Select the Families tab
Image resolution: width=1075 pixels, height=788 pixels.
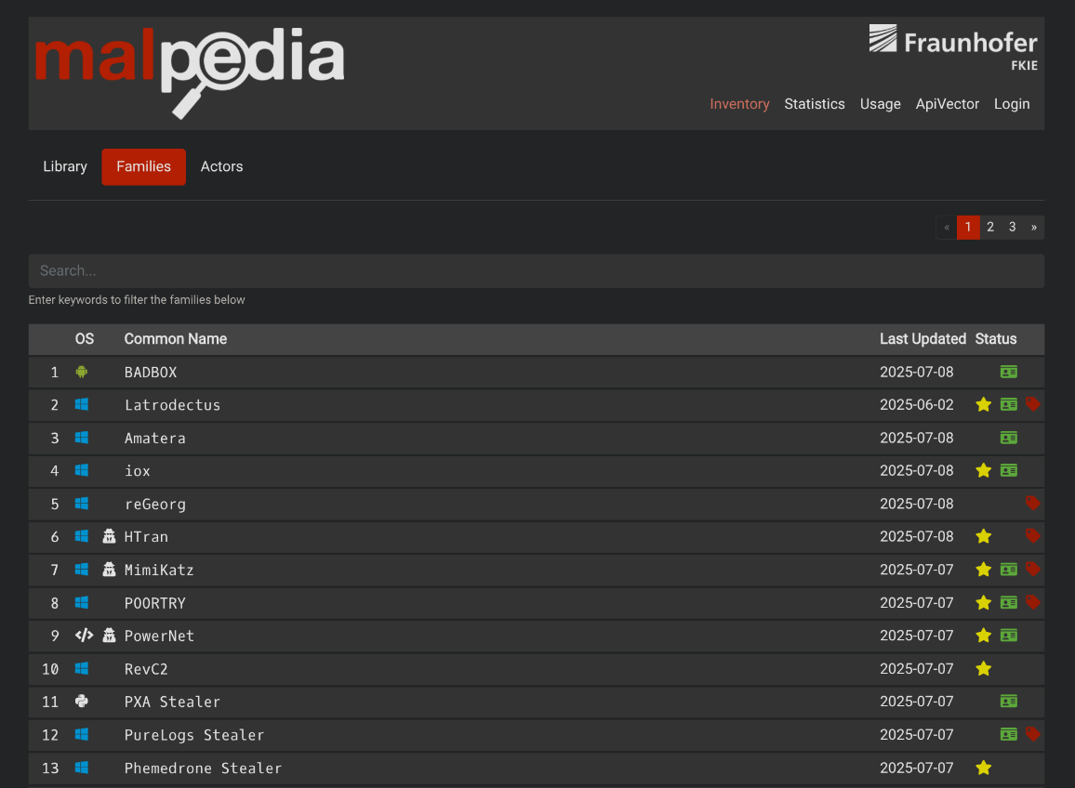[143, 166]
